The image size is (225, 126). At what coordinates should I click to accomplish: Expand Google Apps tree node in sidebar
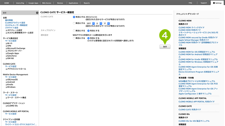coord(6,53)
